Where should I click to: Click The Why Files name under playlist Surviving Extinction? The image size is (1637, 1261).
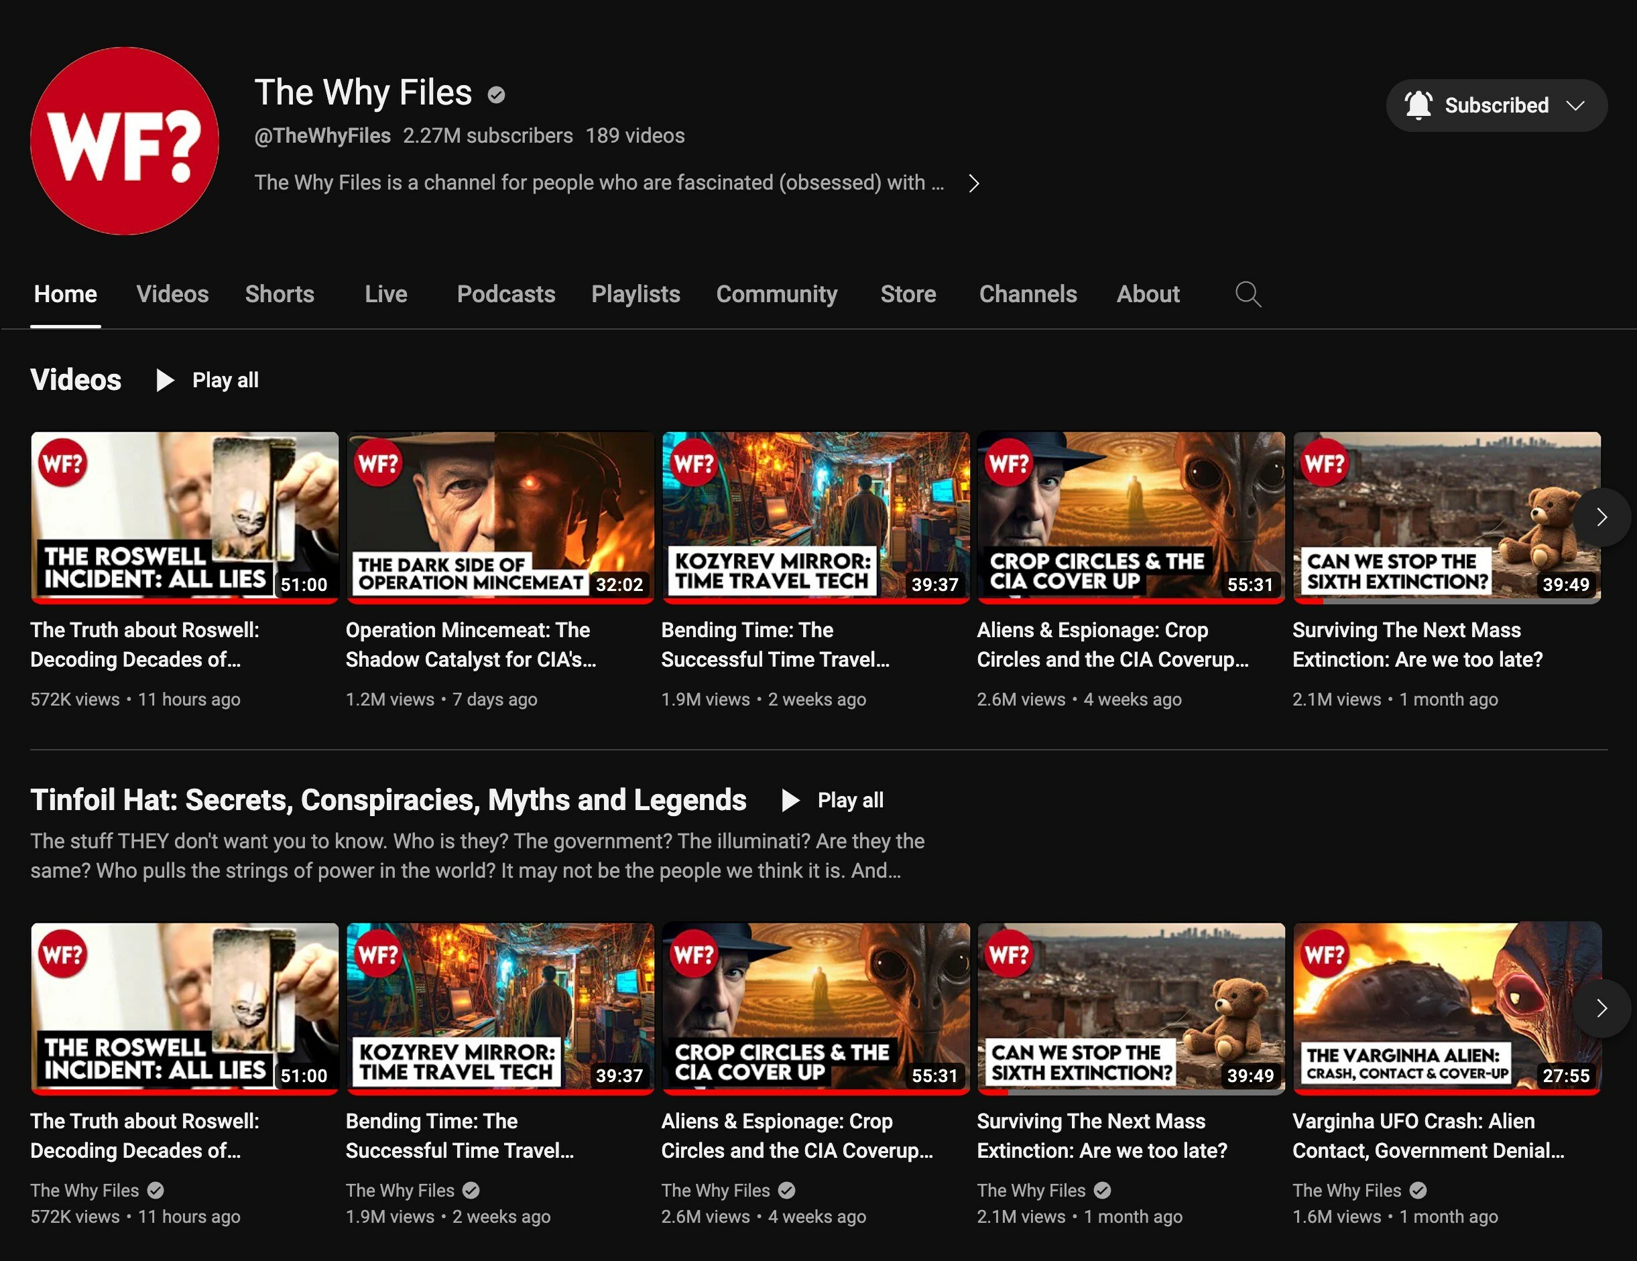tap(1032, 1191)
